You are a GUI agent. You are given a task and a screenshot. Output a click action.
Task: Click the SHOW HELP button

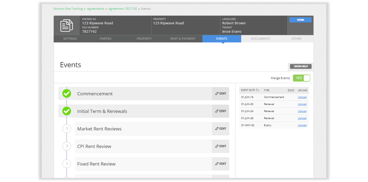[301, 67]
